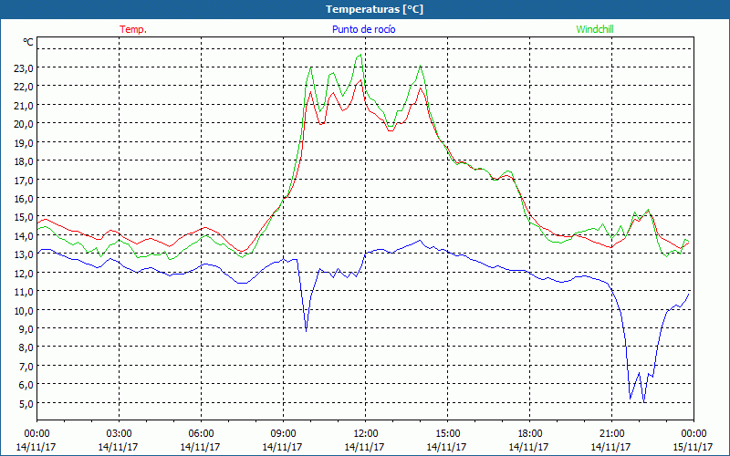Click the 23,0 y-axis value
The height and width of the screenshot is (456, 730).
(x=24, y=67)
